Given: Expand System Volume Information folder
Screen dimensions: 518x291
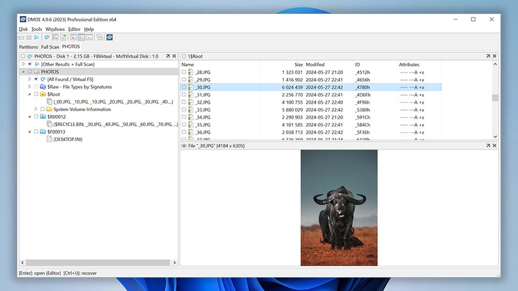Looking at the screenshot, I should point(36,109).
